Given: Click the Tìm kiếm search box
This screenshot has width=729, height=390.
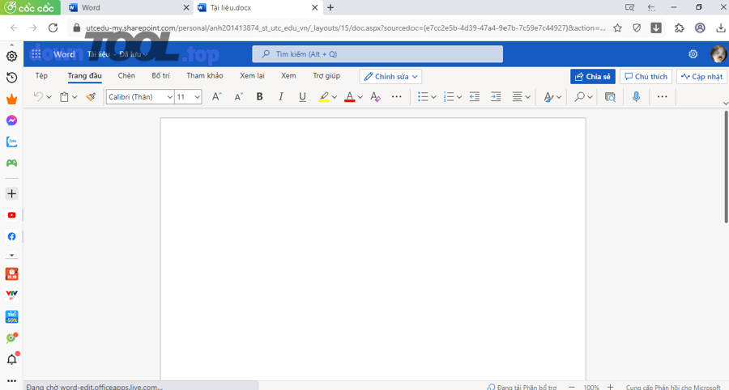Looking at the screenshot, I should [x=377, y=54].
